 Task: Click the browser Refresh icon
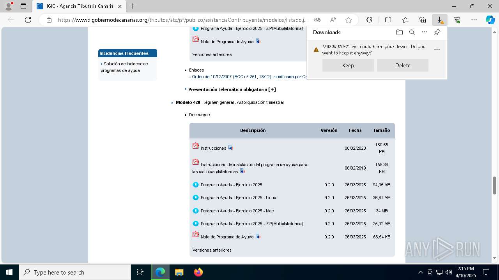pyautogui.click(x=28, y=20)
